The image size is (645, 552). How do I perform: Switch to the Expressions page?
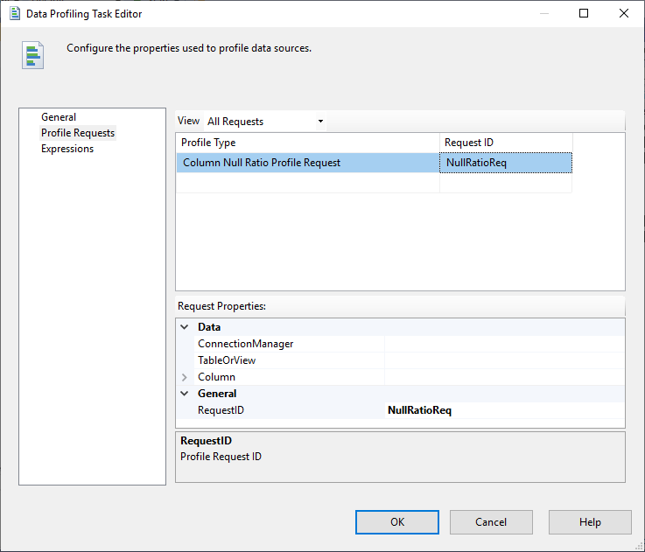pos(67,149)
